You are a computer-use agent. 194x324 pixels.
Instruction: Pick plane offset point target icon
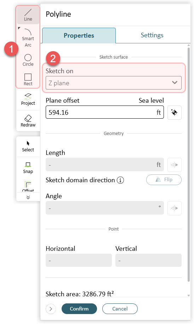(175, 113)
